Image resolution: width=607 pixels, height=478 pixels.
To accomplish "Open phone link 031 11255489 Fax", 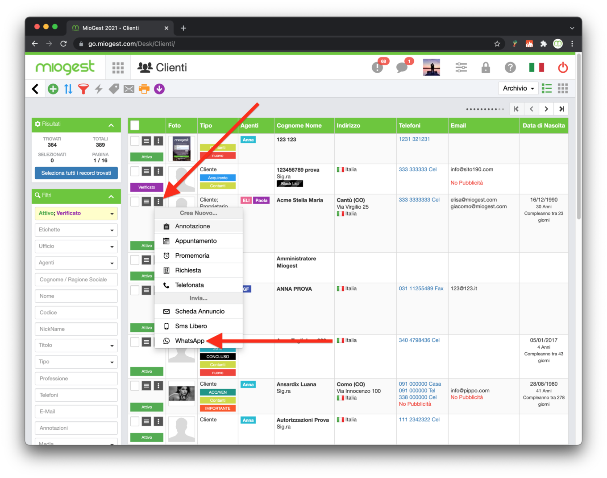I will pos(421,288).
